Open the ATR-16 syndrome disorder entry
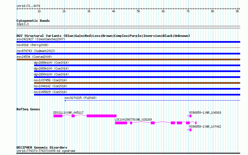248x155 pixels. tap(46, 151)
